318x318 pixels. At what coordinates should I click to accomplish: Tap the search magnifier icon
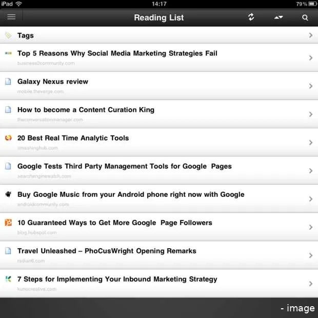coord(305,17)
